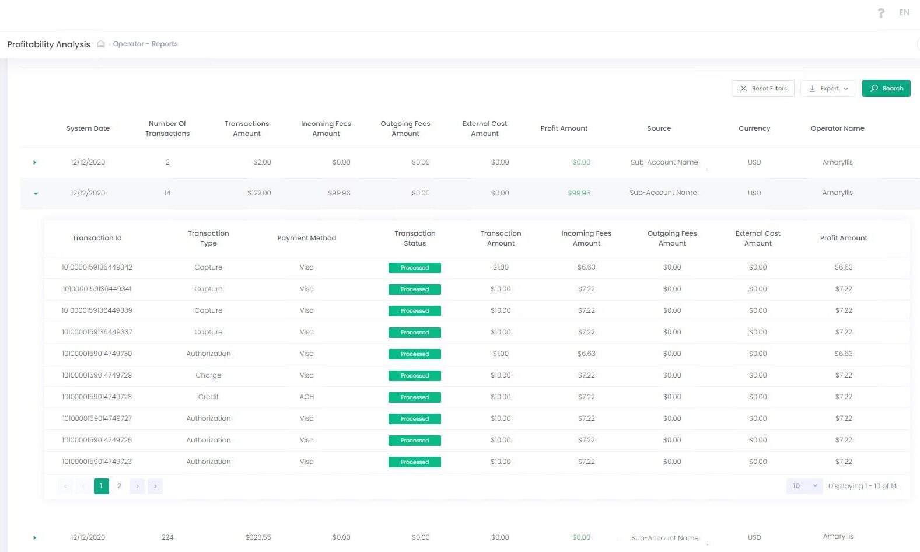This screenshot has height=552, width=920.
Task: Go to the next page arrow
Action: (x=137, y=486)
